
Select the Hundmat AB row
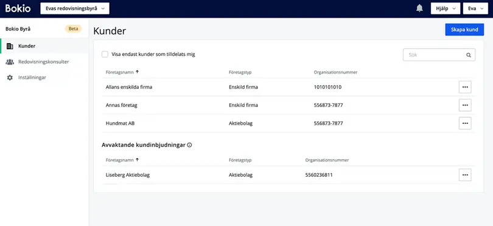pyautogui.click(x=288, y=123)
